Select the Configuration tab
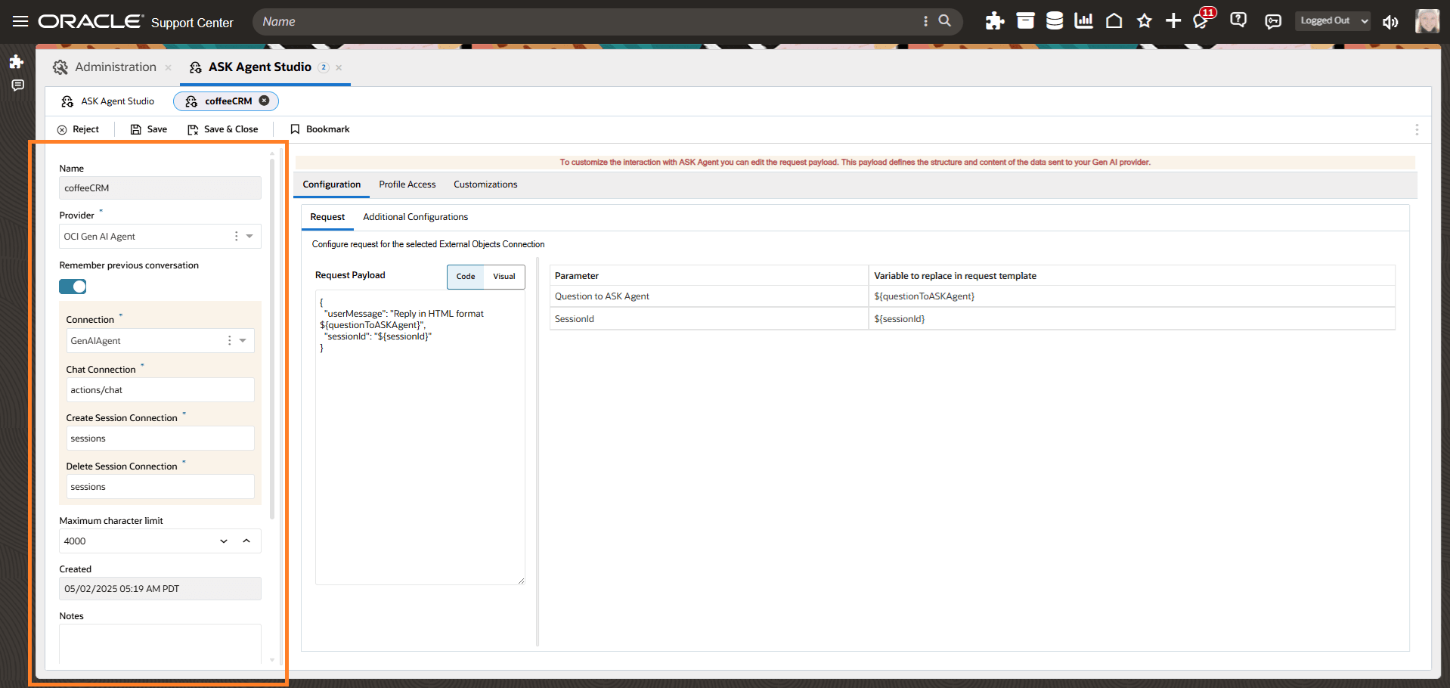1450x688 pixels. point(332,184)
